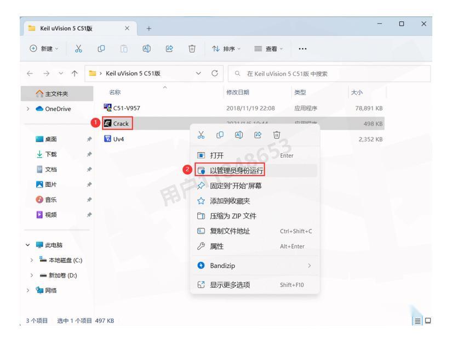Expand the address bar history dropdown
Image resolution: width=452 pixels, height=342 pixels.
[198, 74]
